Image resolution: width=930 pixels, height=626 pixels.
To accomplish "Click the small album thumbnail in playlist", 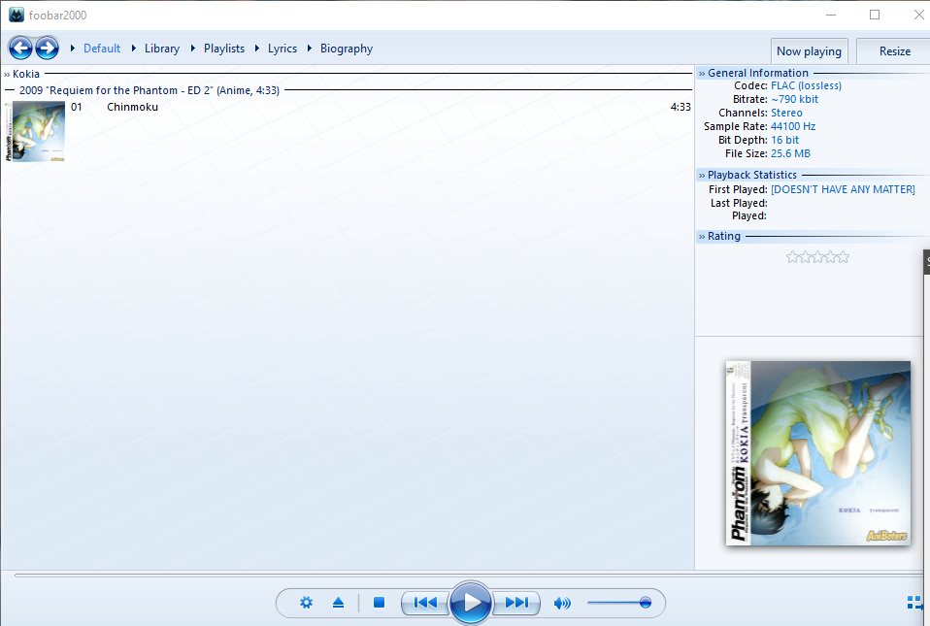I will coord(34,132).
